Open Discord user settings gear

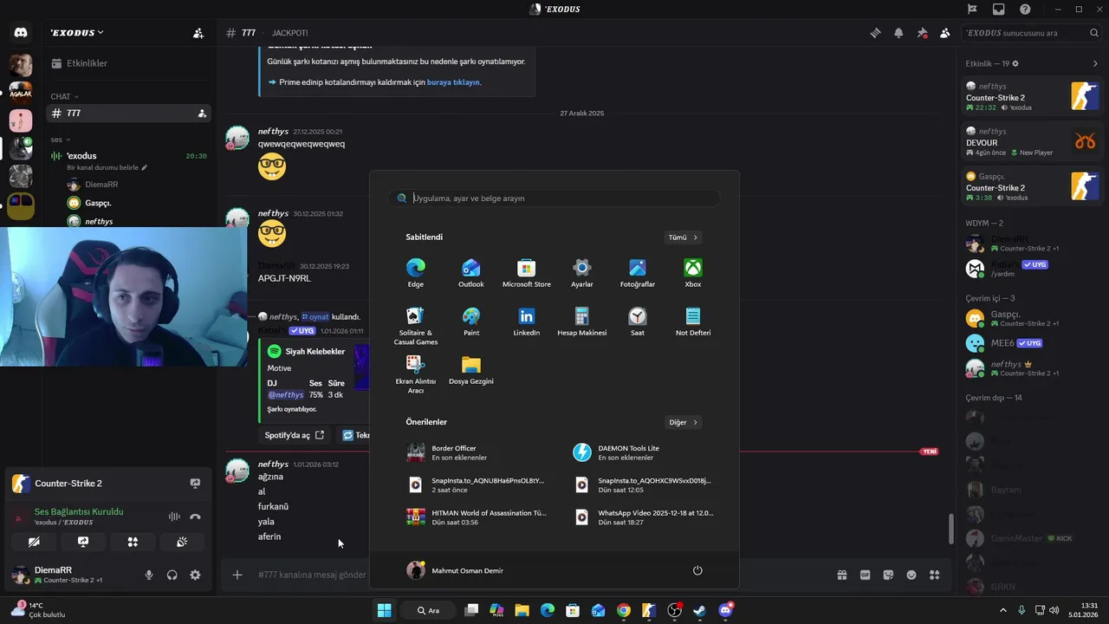195,575
